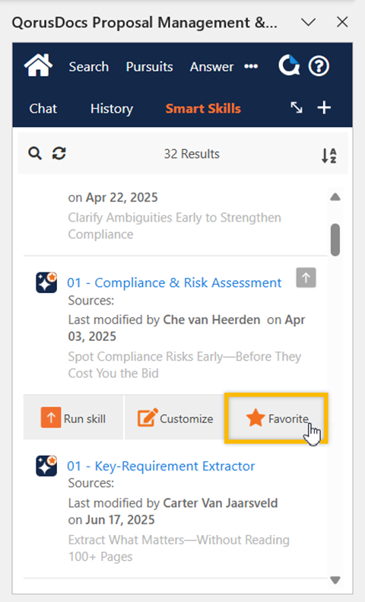Click the Run skill button

click(x=73, y=418)
